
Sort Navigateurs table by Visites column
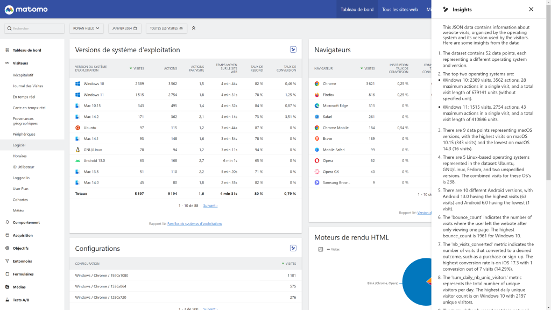pyautogui.click(x=369, y=68)
